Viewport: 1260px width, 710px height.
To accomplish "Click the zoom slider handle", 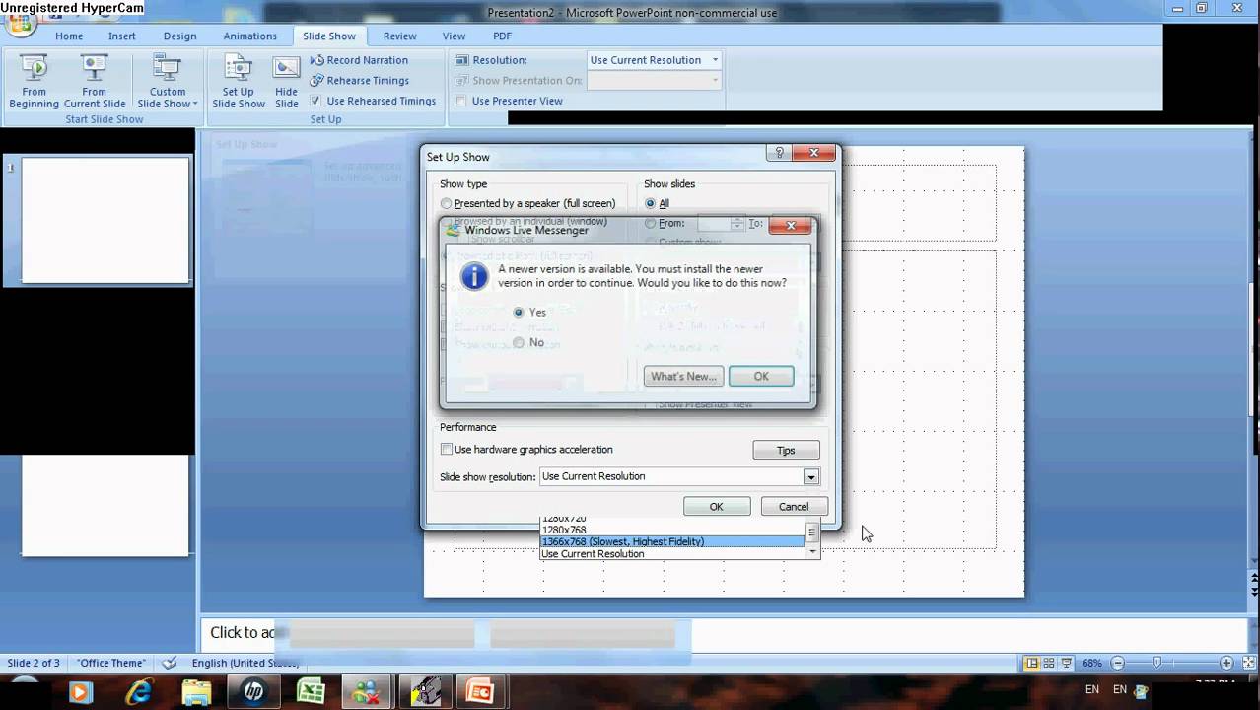I will 1157,663.
